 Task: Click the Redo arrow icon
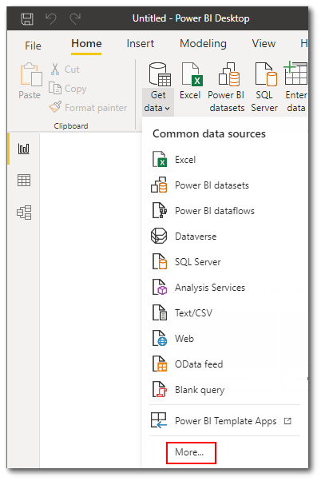[x=75, y=18]
